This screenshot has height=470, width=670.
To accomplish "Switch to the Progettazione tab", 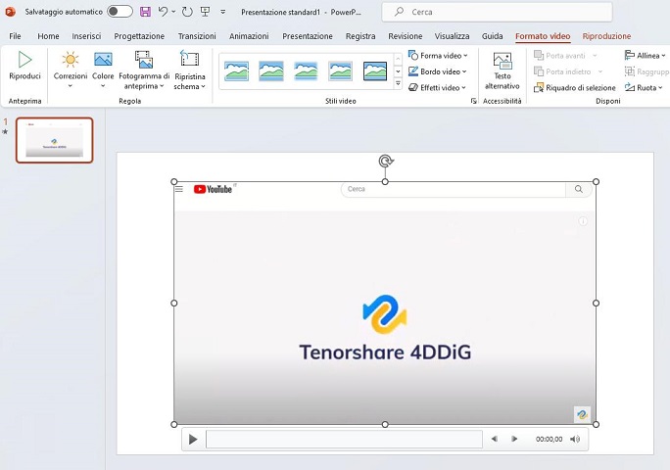I will [x=139, y=36].
